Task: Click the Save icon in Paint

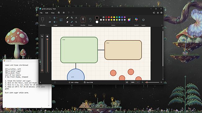Action: pos(59,13)
